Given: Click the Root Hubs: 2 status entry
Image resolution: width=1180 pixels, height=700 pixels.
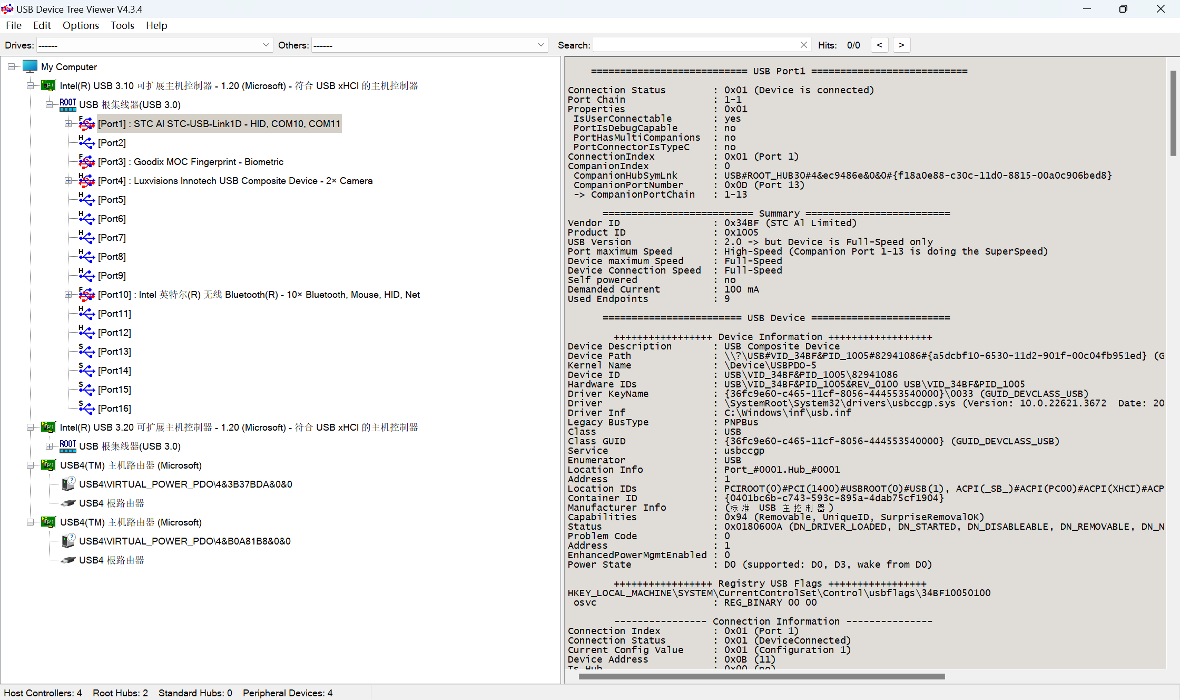Looking at the screenshot, I should point(120,693).
